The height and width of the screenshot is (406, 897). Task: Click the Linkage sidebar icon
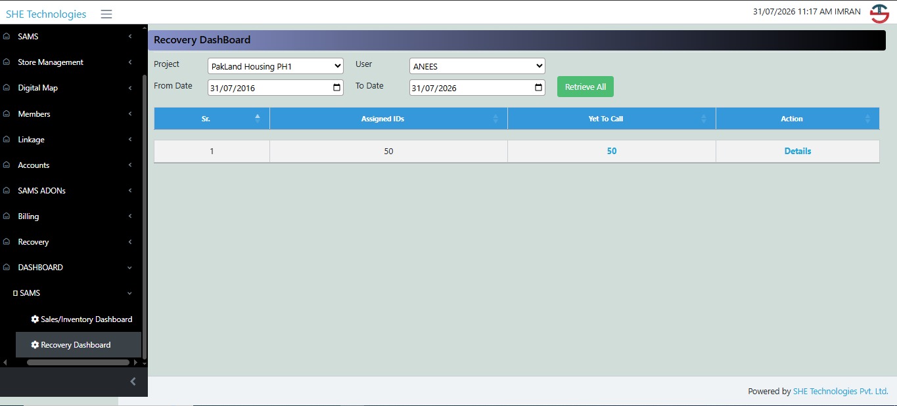coord(7,140)
